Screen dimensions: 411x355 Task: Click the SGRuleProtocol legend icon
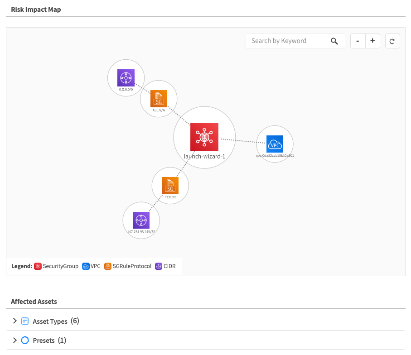108,266
